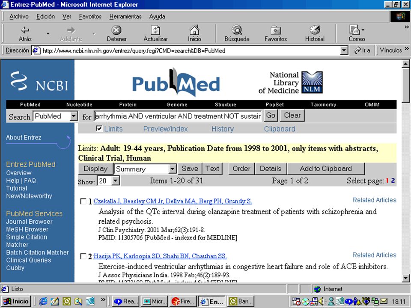The width and height of the screenshot is (411, 308).
Task: Expand quick launch overflow chevron in taskbar
Action: (x=103, y=300)
